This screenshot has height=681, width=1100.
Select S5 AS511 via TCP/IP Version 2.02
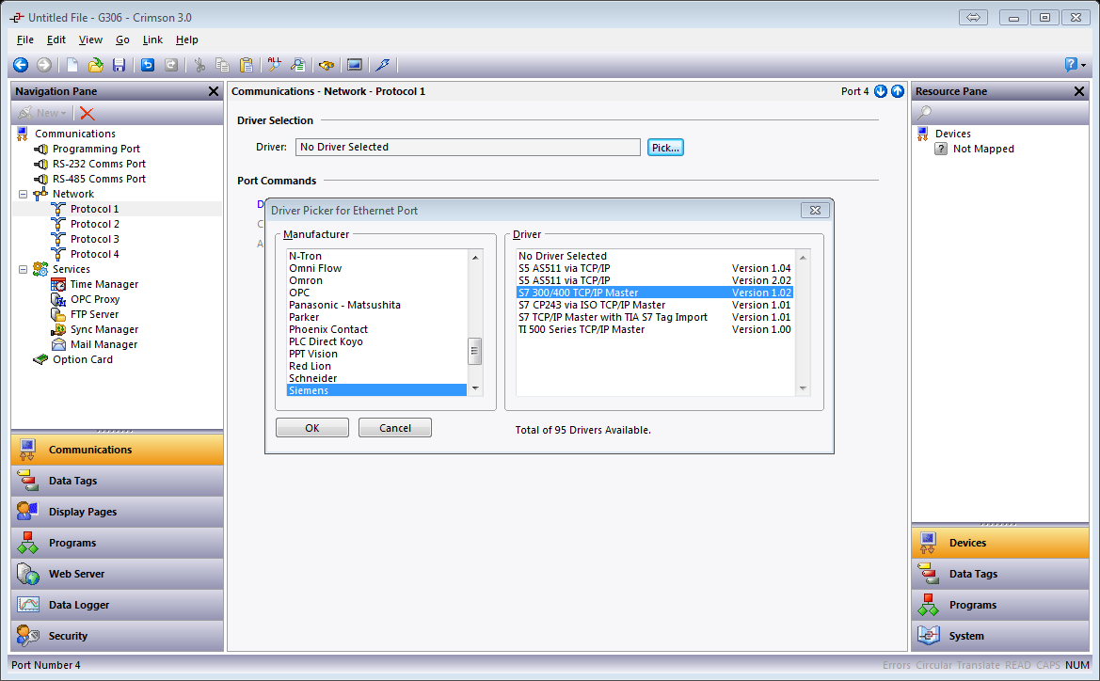click(x=655, y=280)
